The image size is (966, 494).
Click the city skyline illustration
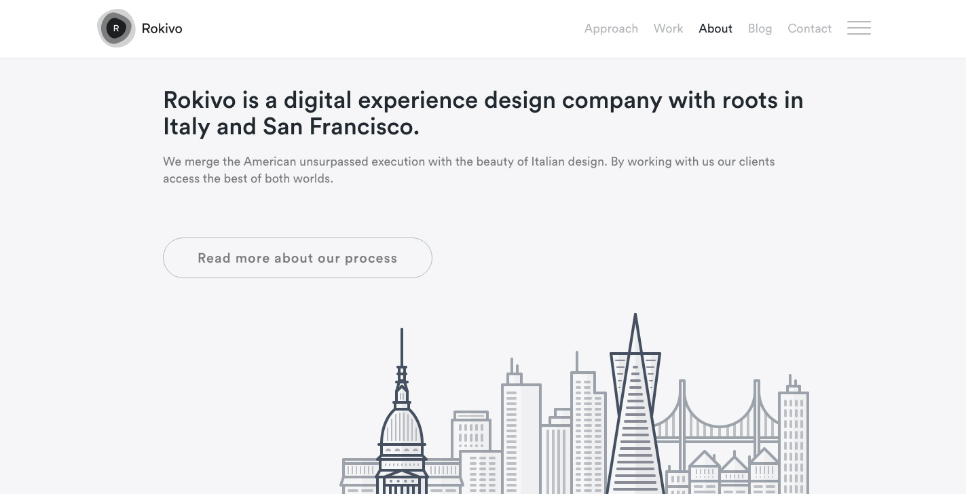(x=574, y=404)
